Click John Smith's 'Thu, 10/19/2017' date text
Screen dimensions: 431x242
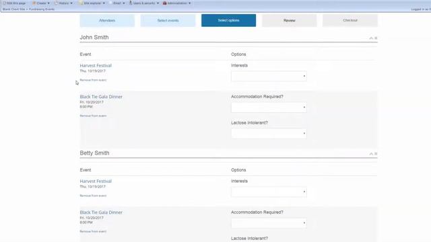click(x=93, y=71)
